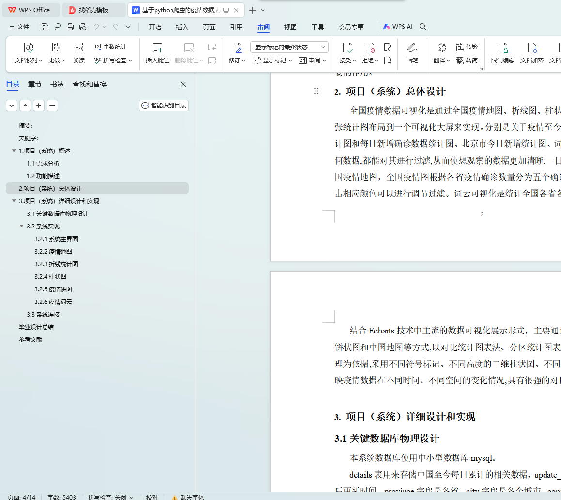Viewport: 561px width, 500px height.
Task: Click the undo arrow icon
Action: (x=96, y=27)
